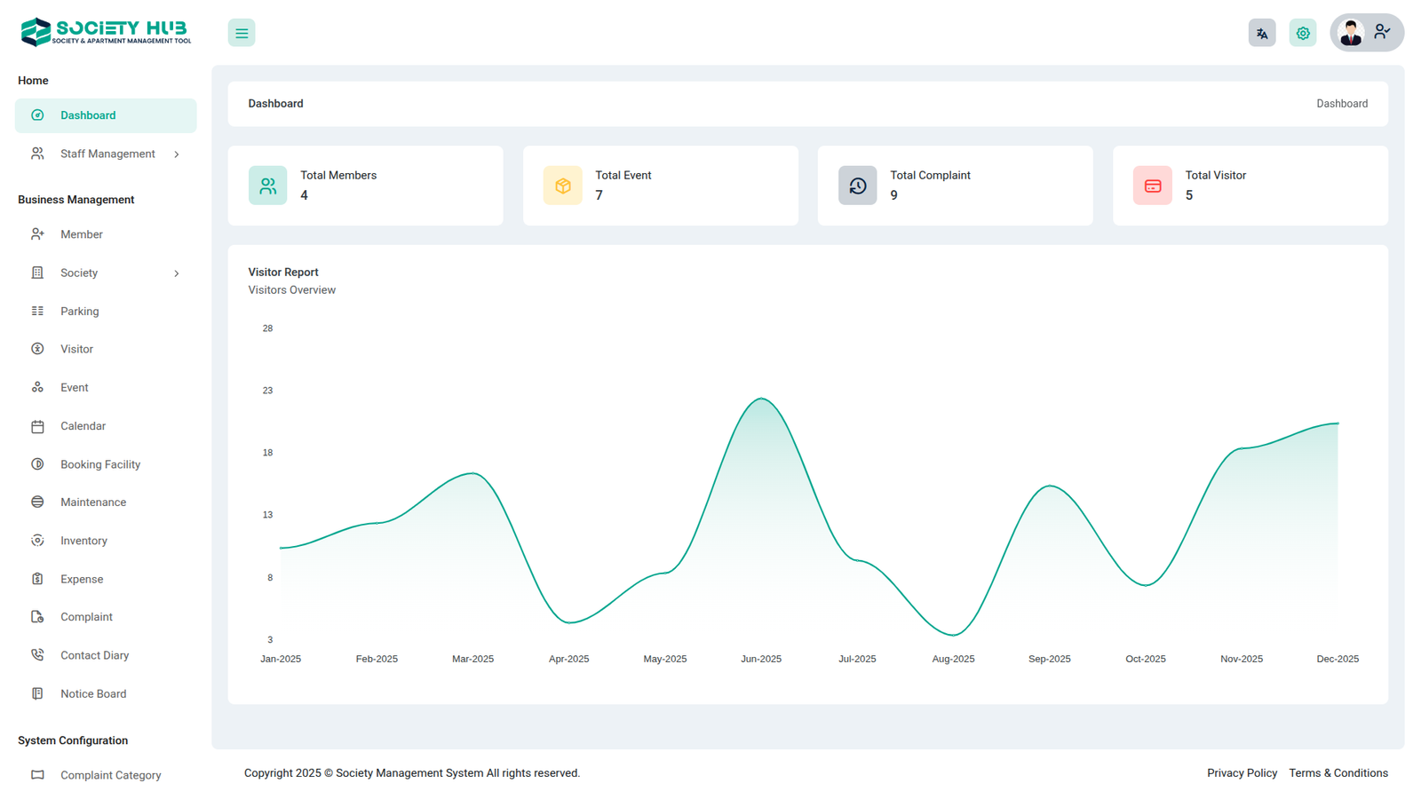Open the Calendar icon in sidebar
The image size is (1421, 799).
tap(37, 426)
